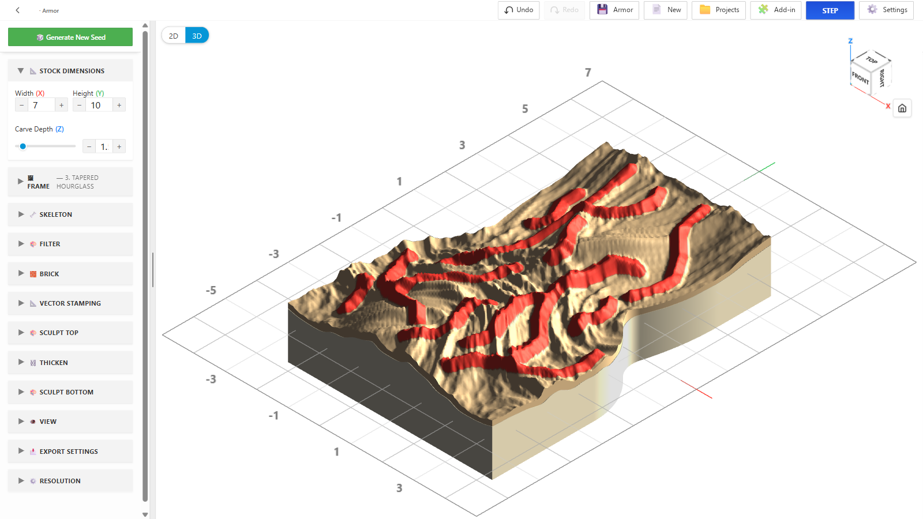Image resolution: width=923 pixels, height=519 pixels.
Task: Decrease Carve Depth with the minus button
Action: click(x=89, y=146)
